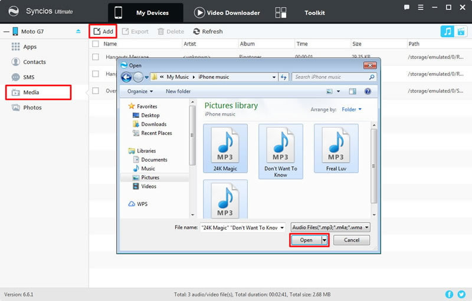Screen dimensions: 472x301
Task: Open the Audio Files type dropdown
Action: tap(330, 227)
